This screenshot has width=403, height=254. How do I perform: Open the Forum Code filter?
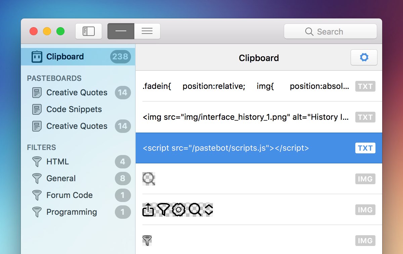coord(69,195)
